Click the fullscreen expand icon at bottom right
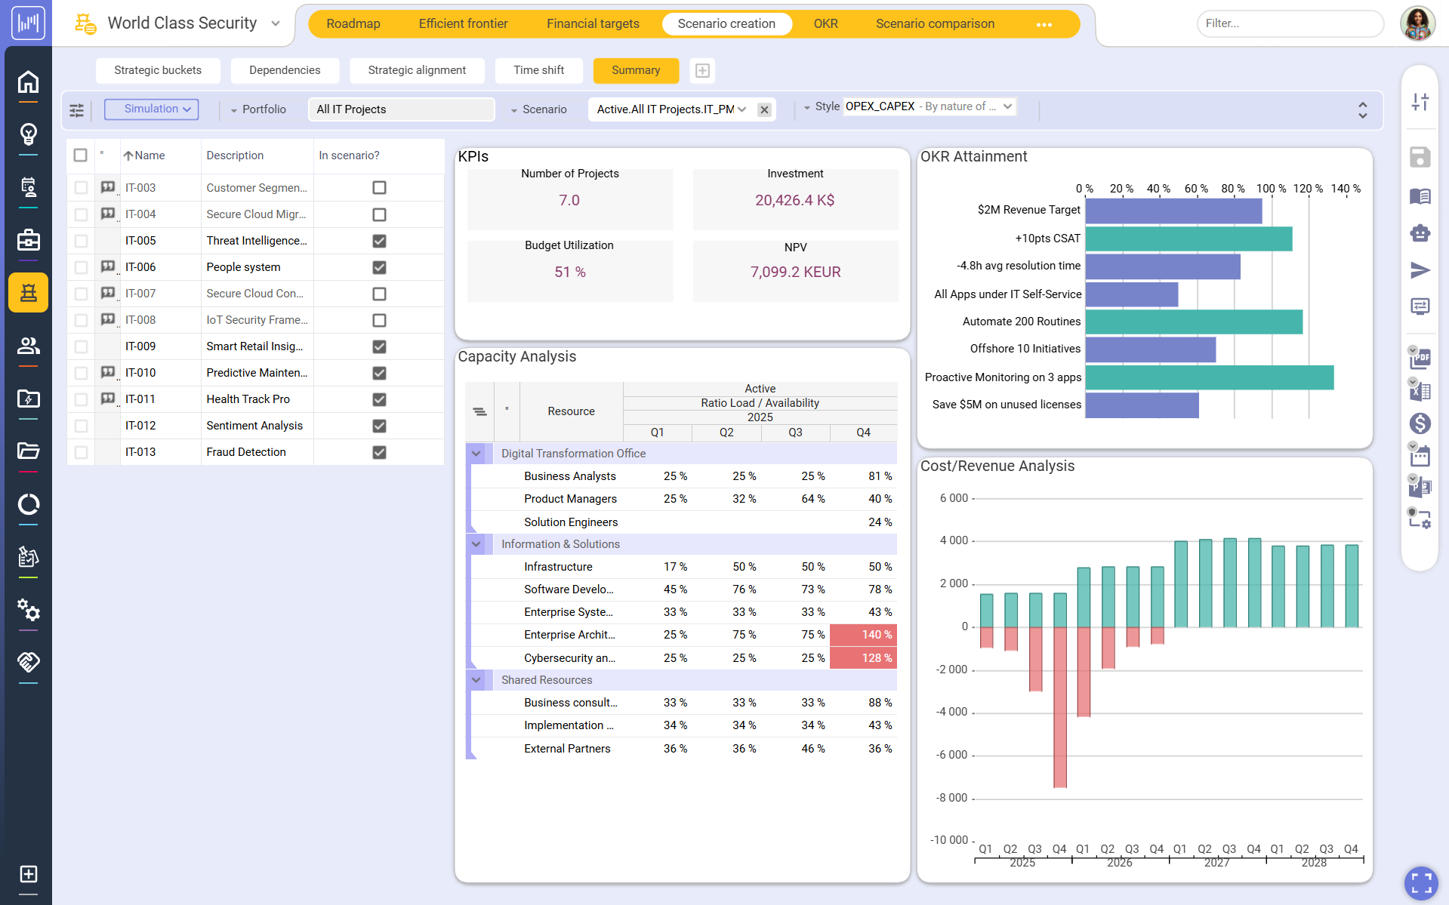The height and width of the screenshot is (905, 1449). point(1421,882)
